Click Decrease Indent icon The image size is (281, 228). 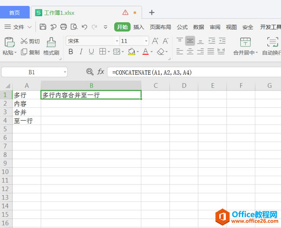tap(212, 41)
